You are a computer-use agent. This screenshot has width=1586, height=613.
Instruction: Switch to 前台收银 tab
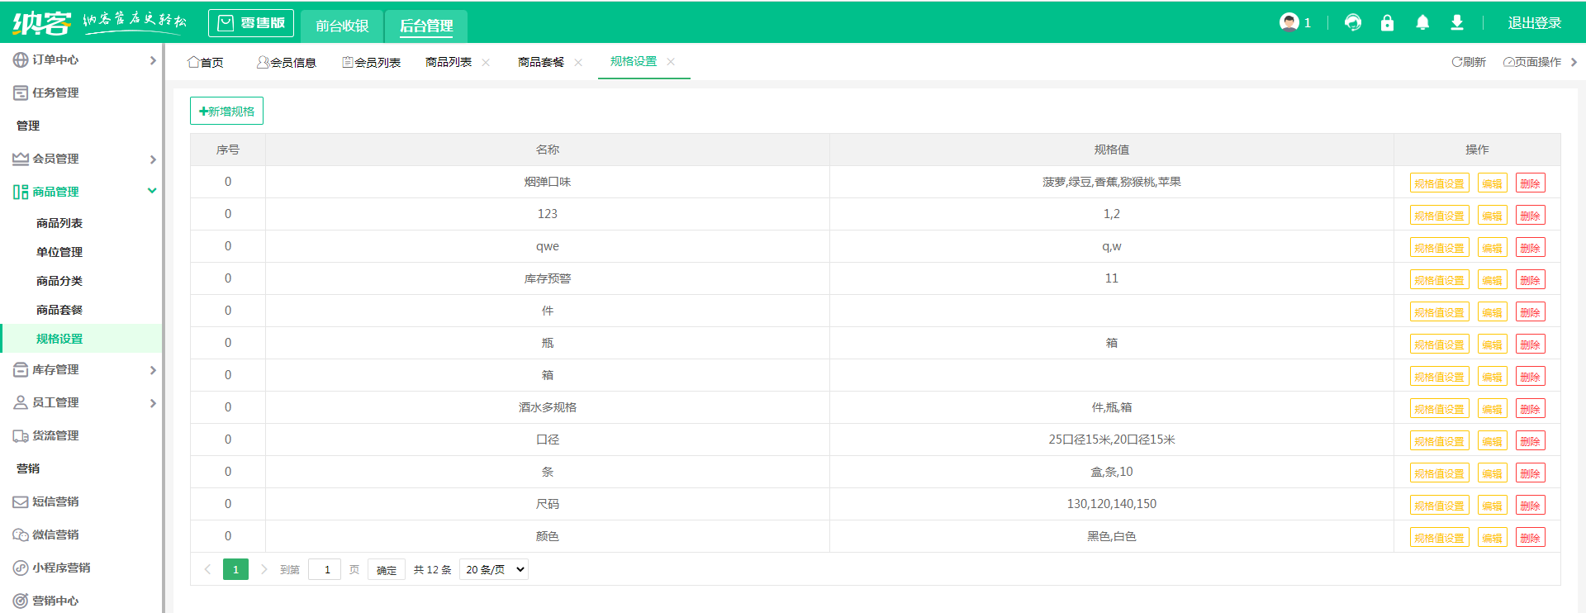(342, 26)
